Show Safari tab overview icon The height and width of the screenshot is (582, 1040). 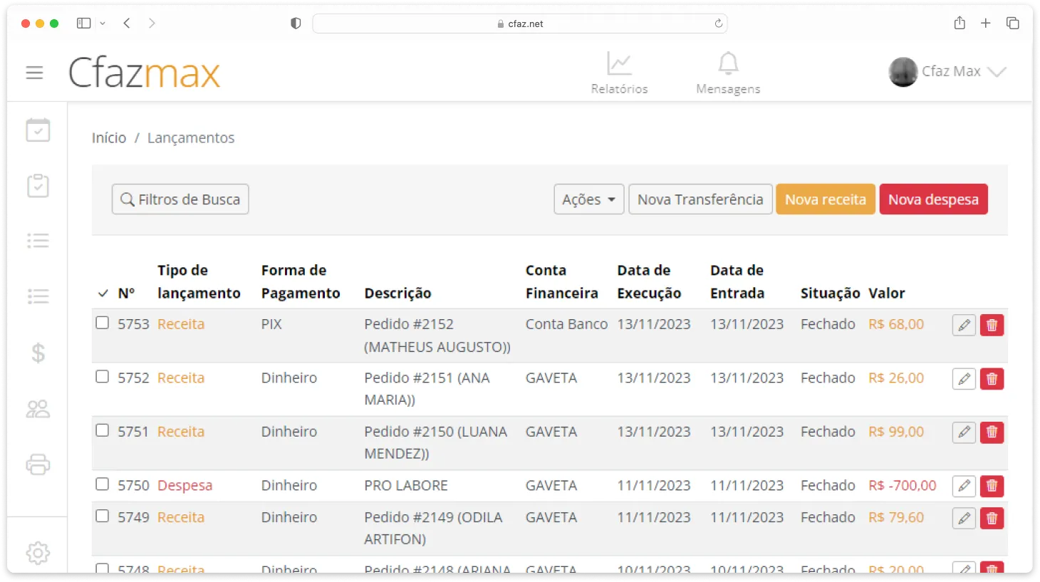pyautogui.click(x=1012, y=24)
